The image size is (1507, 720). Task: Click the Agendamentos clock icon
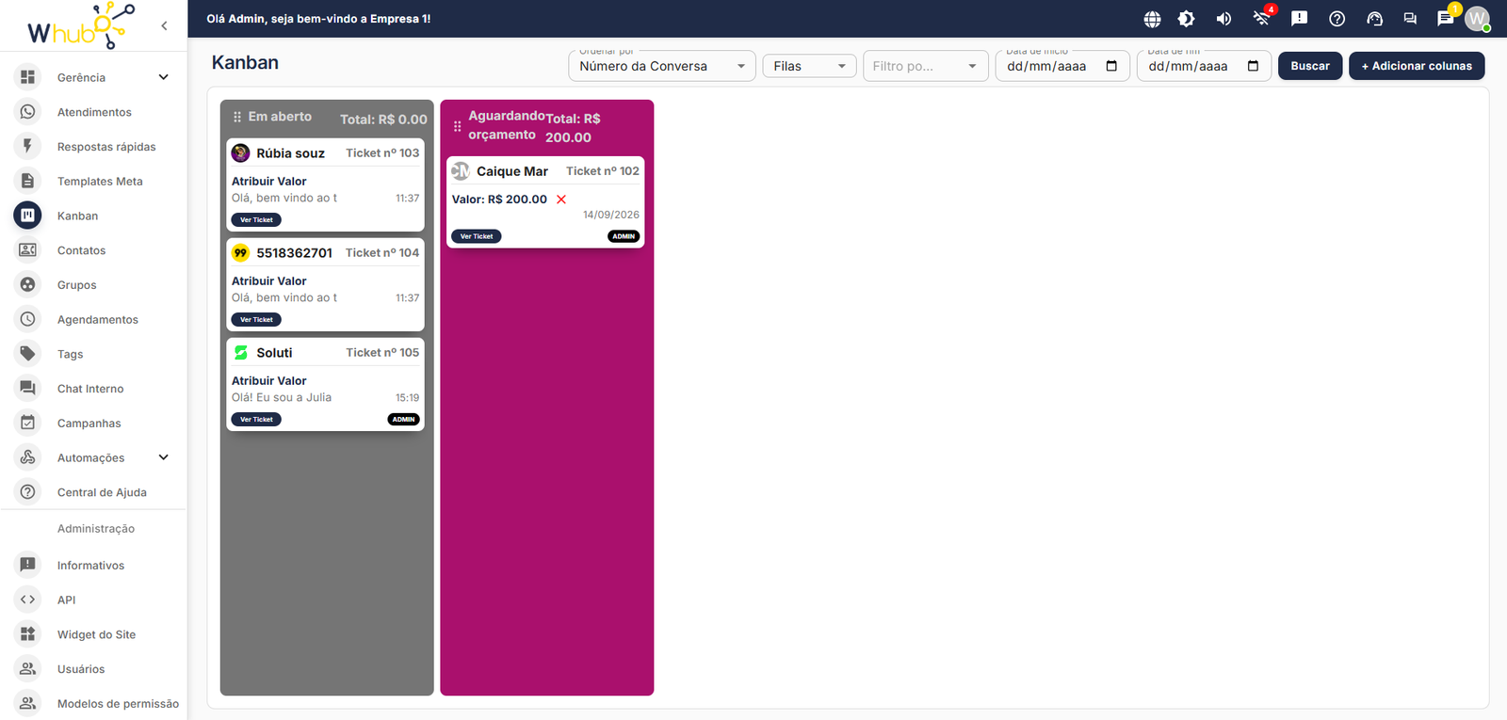pos(28,319)
